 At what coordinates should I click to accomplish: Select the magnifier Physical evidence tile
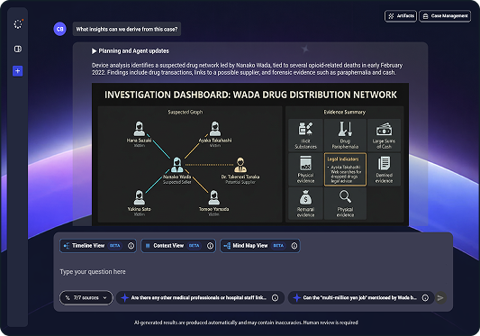345,204
